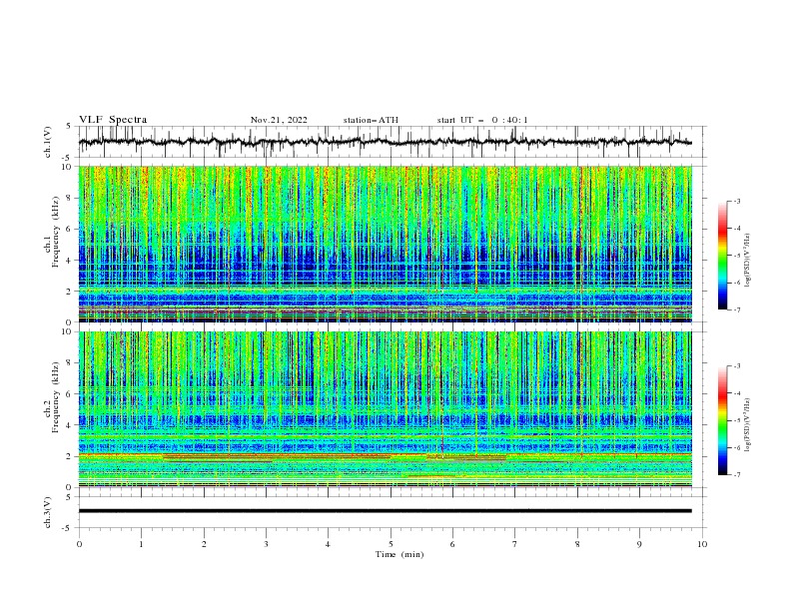
Task: Click the "VLF Spectra" title text
Action: (x=113, y=120)
